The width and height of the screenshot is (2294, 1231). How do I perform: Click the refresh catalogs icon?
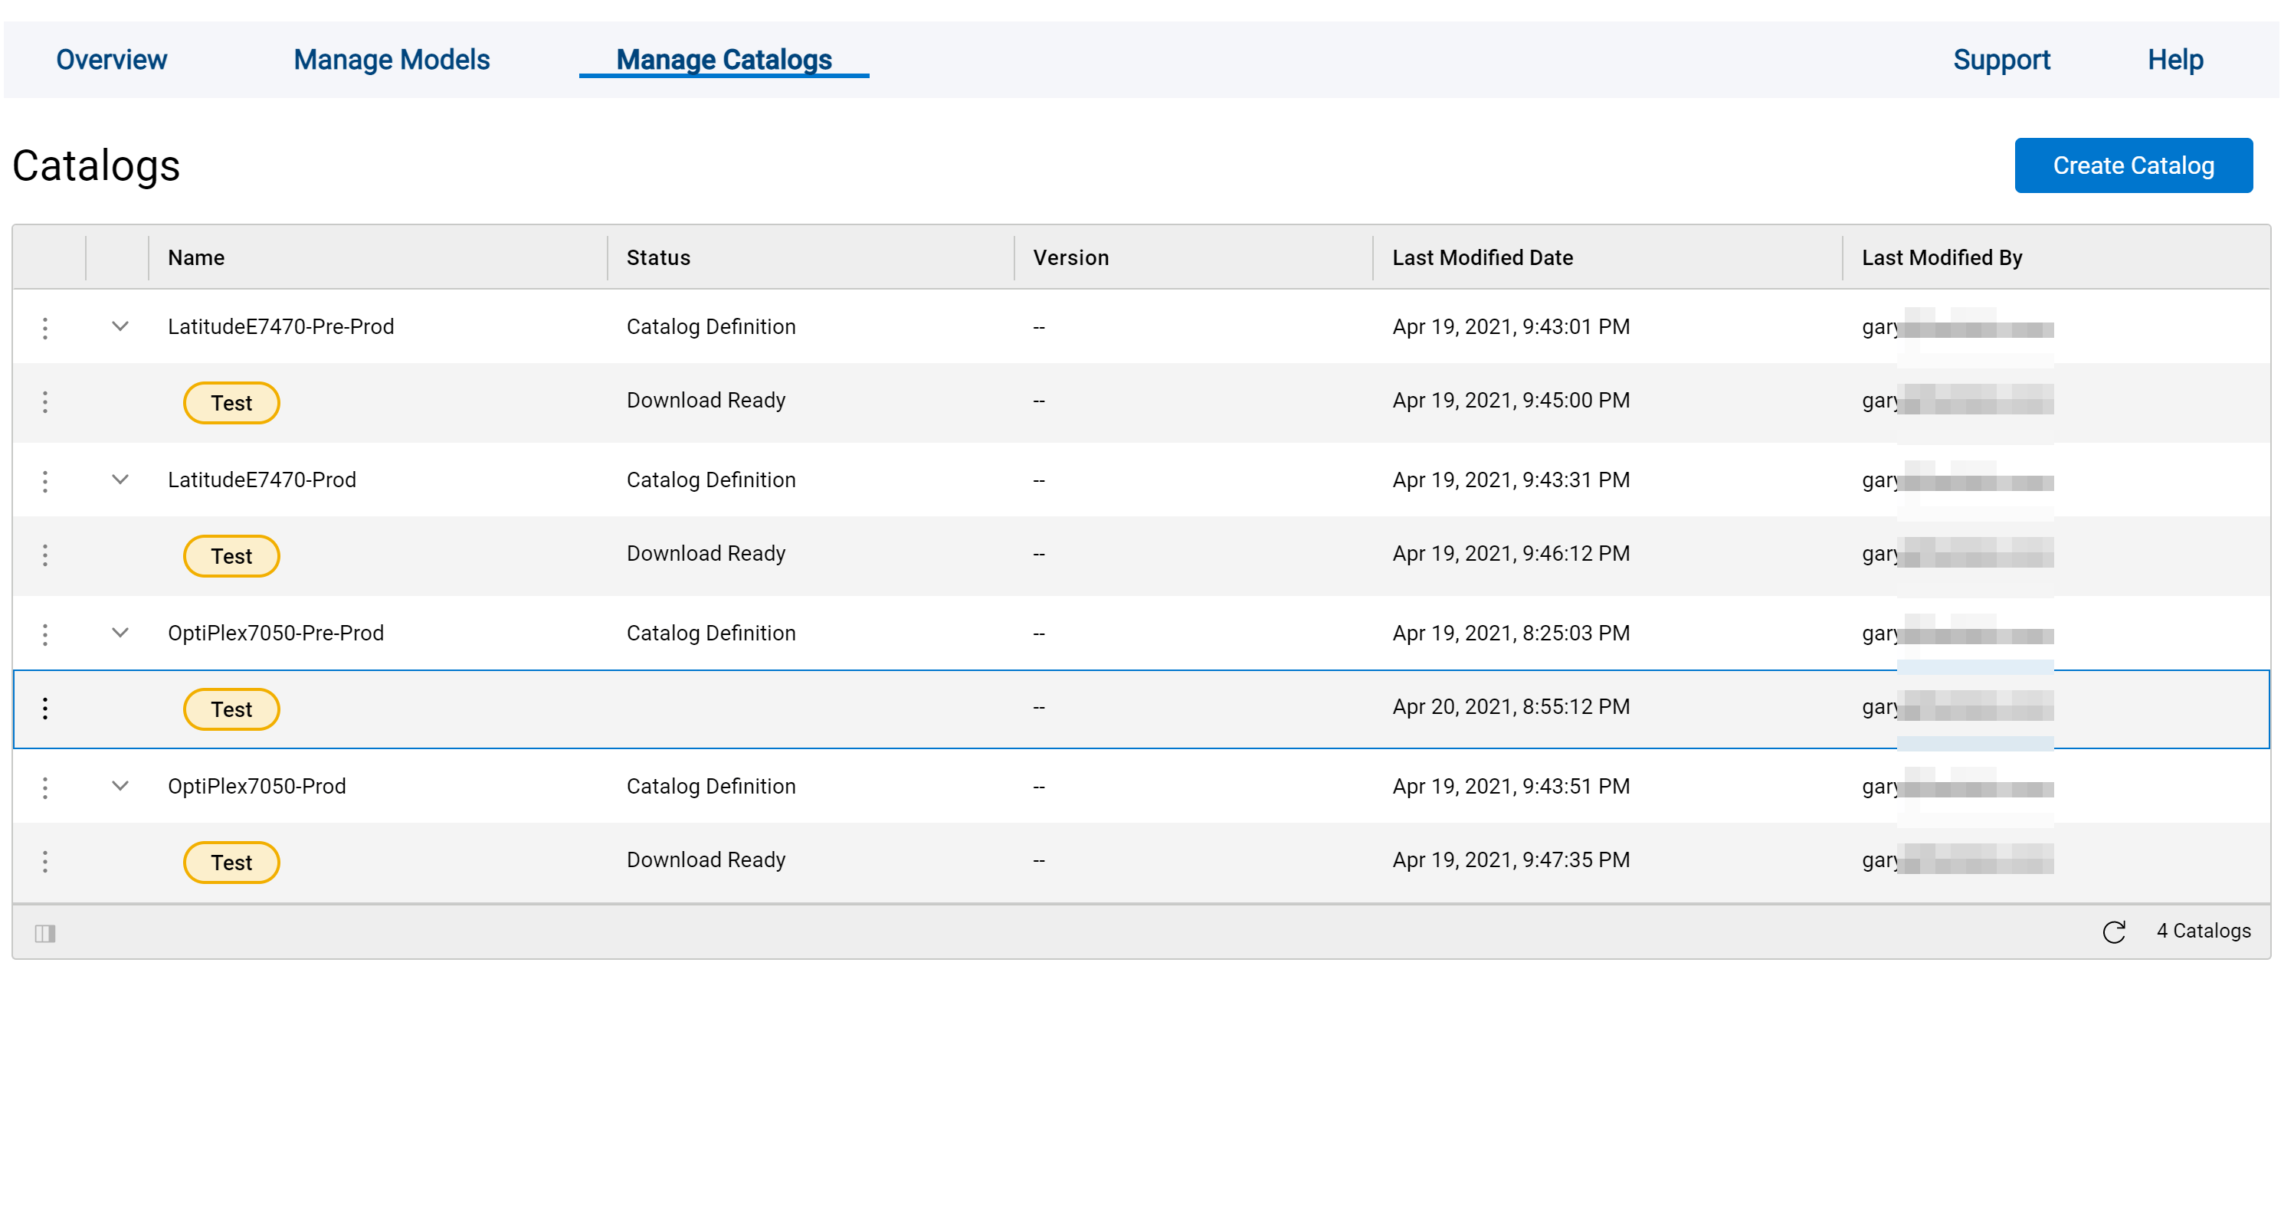tap(2113, 932)
